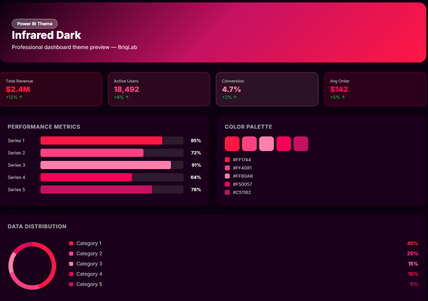This screenshot has height=301, width=428.
Task: Pick the second large pink palette swatch
Action: click(x=249, y=144)
